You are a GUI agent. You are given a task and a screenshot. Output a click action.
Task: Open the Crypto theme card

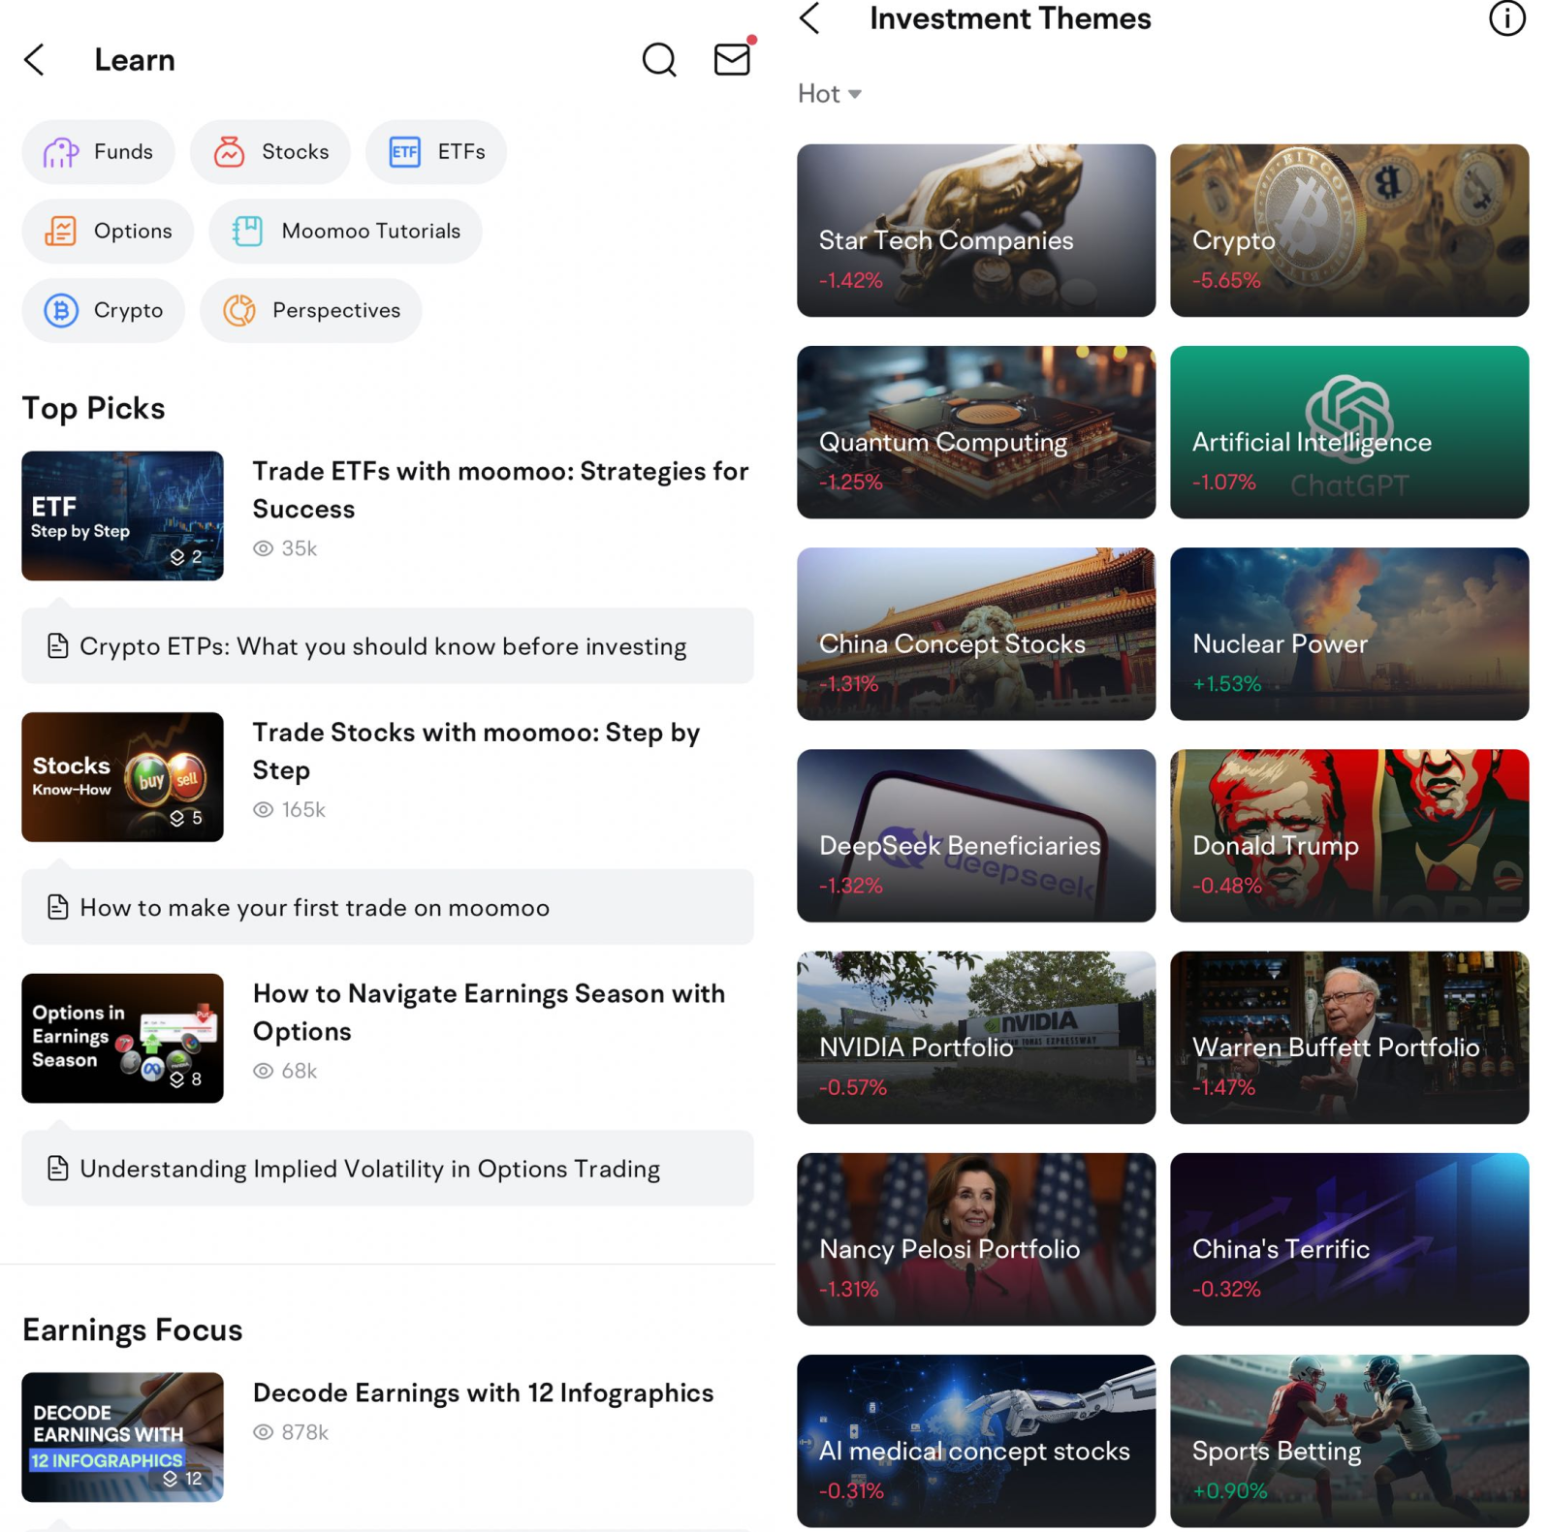coord(1349,231)
